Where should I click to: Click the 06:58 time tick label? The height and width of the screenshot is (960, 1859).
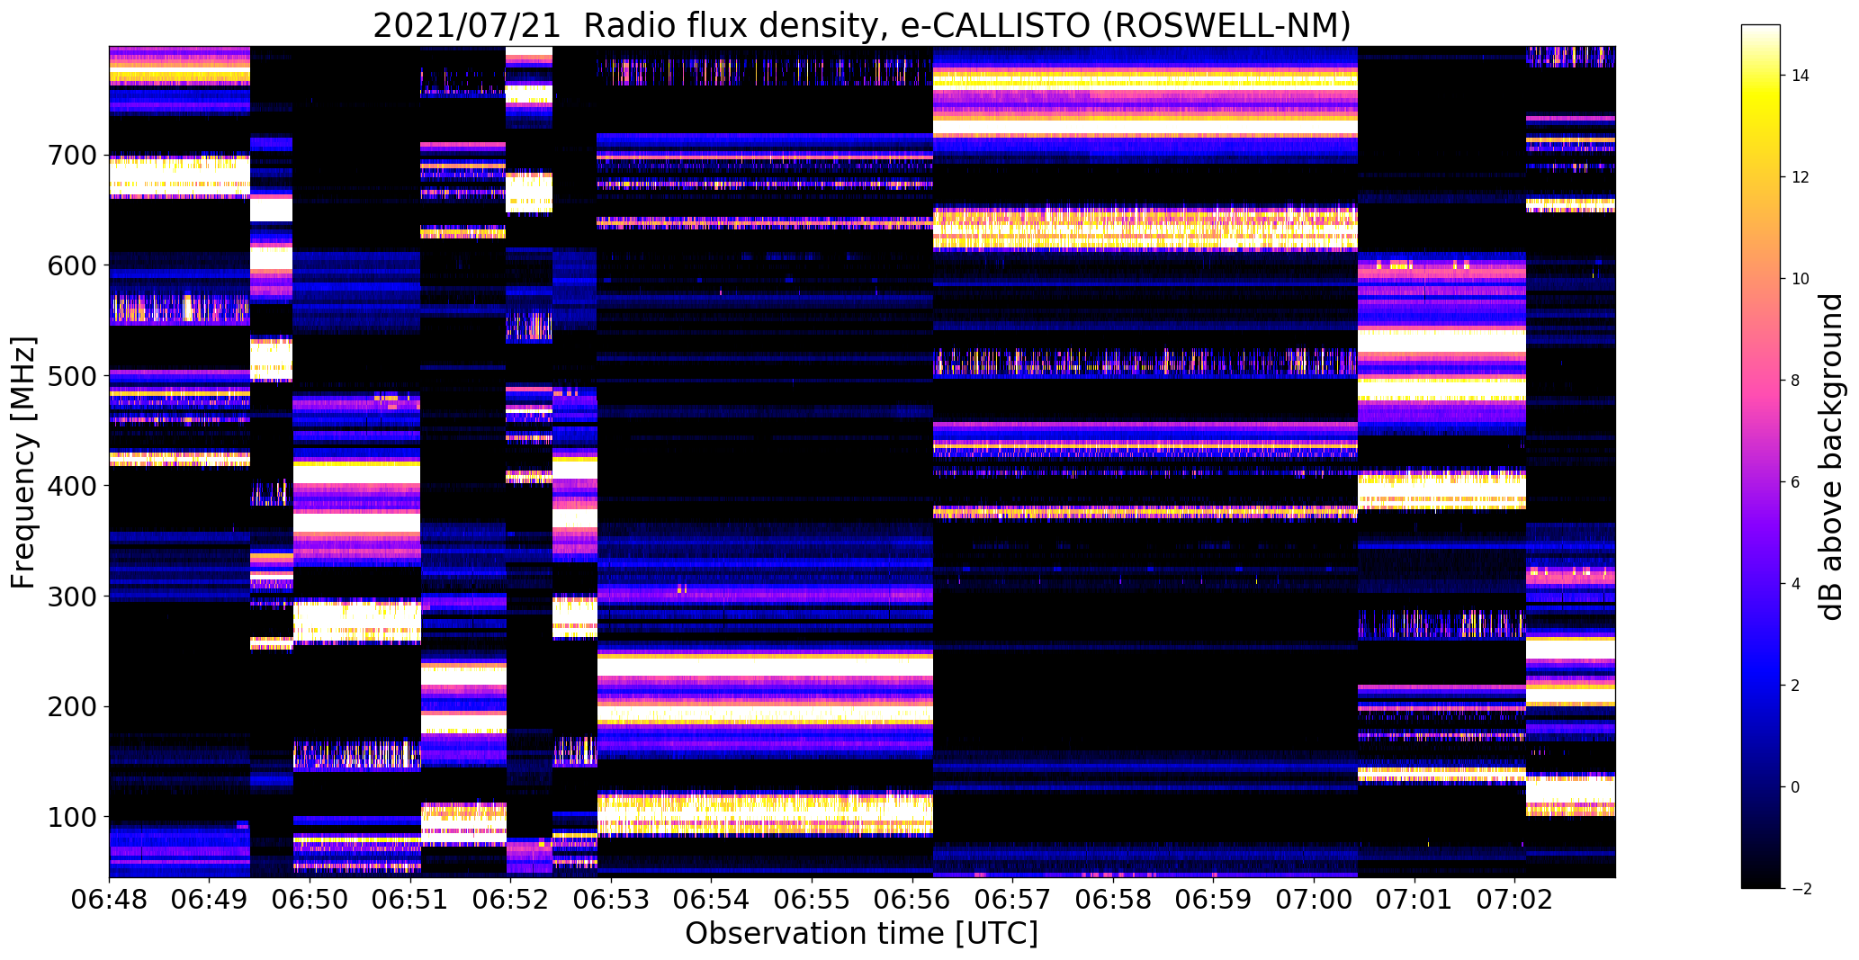(x=1113, y=900)
